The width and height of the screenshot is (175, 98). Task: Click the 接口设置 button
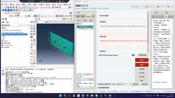(x=144, y=84)
